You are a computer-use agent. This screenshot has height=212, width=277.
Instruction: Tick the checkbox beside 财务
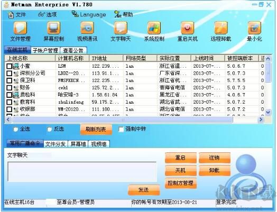point(9,88)
